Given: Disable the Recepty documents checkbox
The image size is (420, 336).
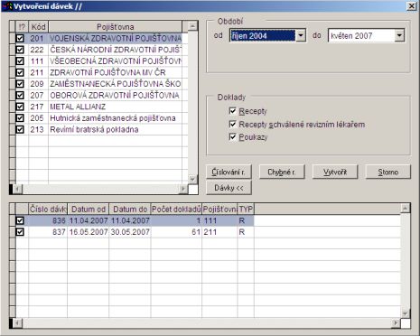Looking at the screenshot, I should 232,111.
